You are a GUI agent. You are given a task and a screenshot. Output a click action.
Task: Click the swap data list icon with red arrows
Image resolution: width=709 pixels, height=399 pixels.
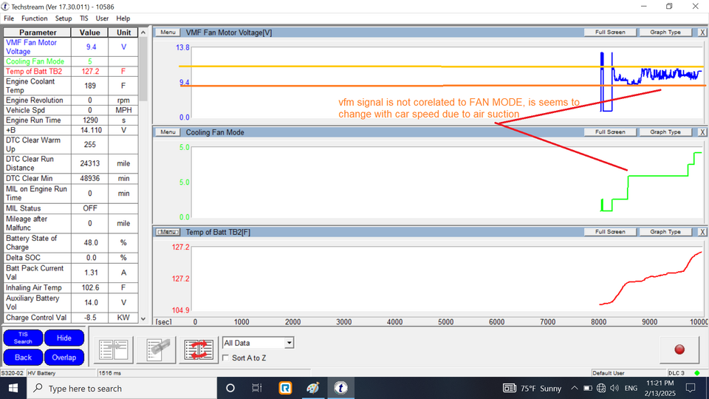198,349
